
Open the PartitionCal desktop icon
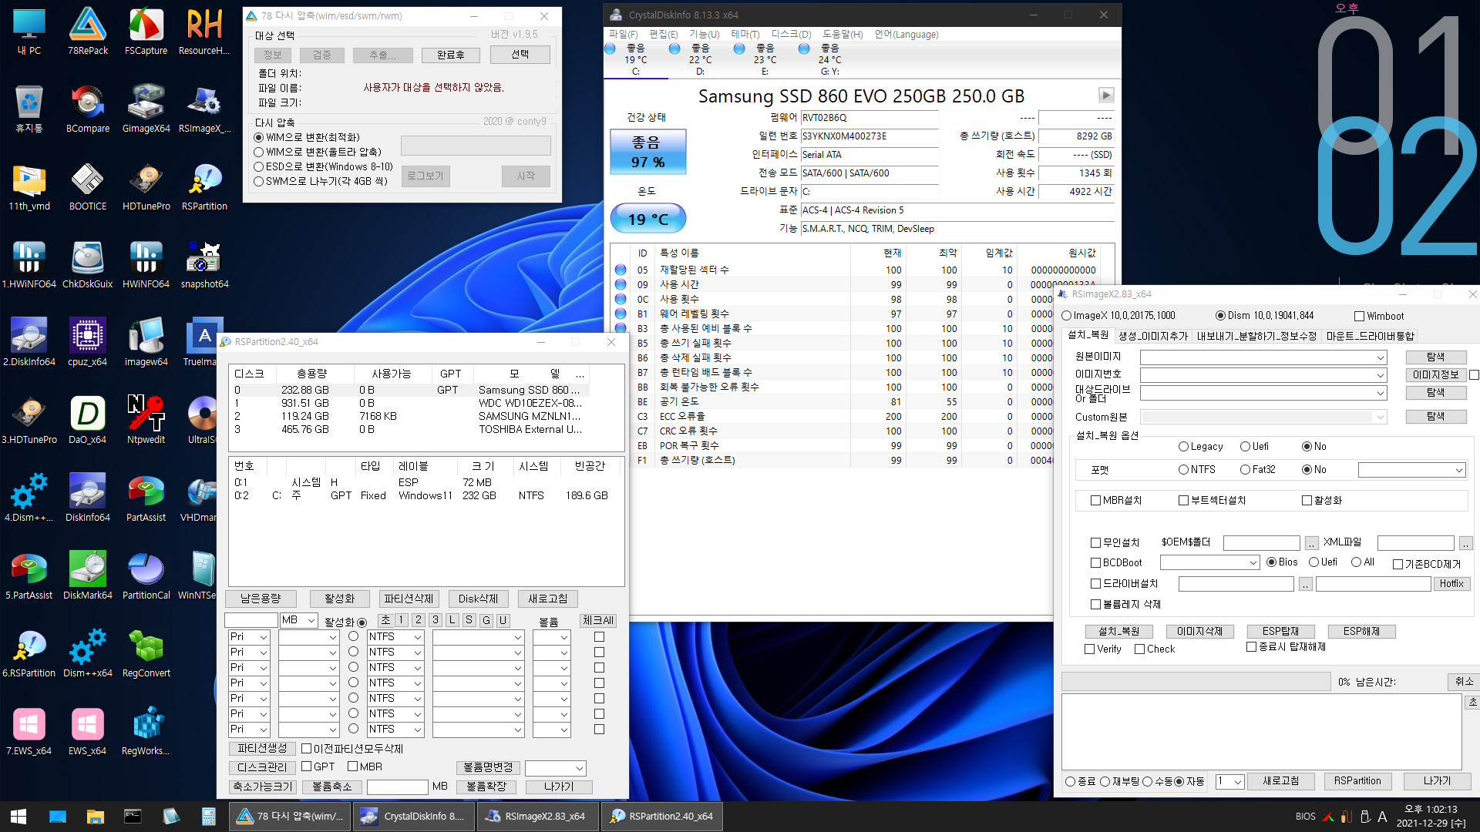(x=146, y=575)
